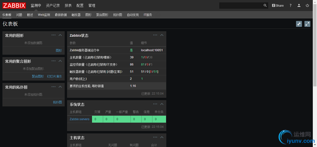Open help via question mark icon

[291, 6]
